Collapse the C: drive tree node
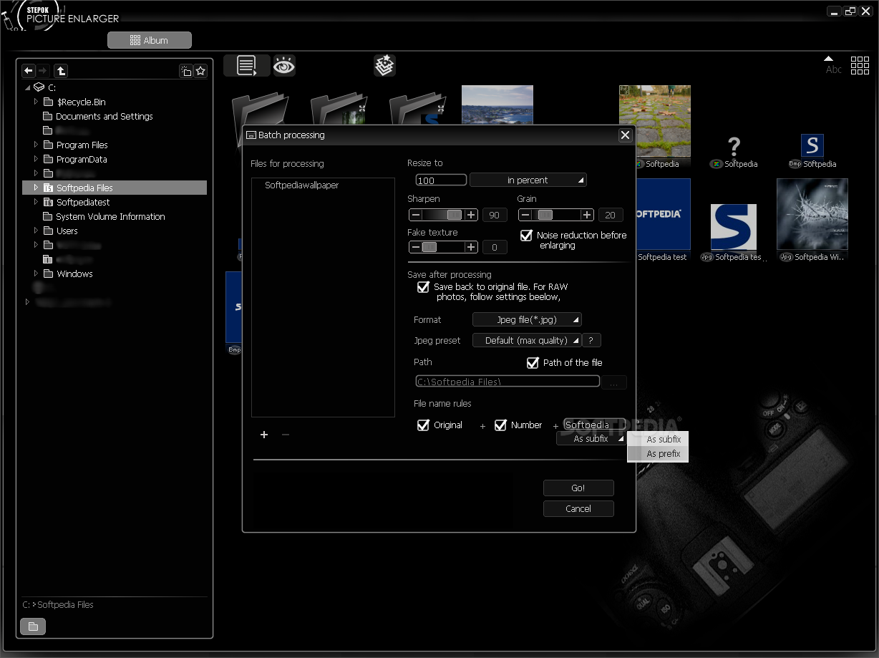The width and height of the screenshot is (879, 658). pyautogui.click(x=28, y=87)
